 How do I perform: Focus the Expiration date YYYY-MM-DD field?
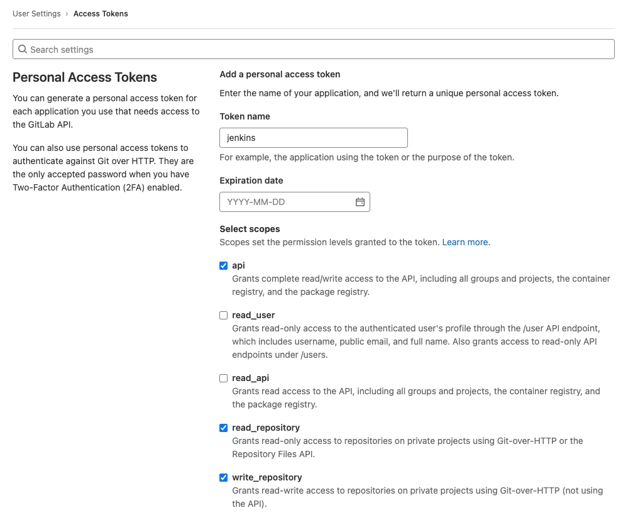286,202
